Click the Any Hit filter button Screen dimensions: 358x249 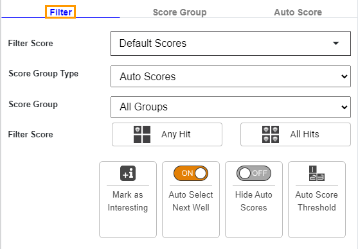pyautogui.click(x=167, y=135)
